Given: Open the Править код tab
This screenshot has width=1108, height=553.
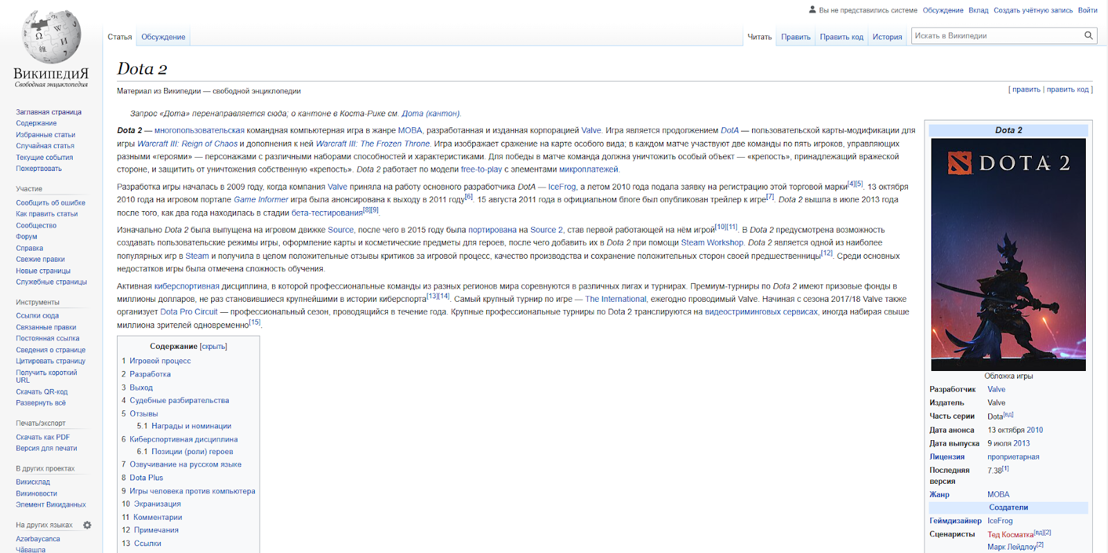Looking at the screenshot, I should [x=841, y=37].
